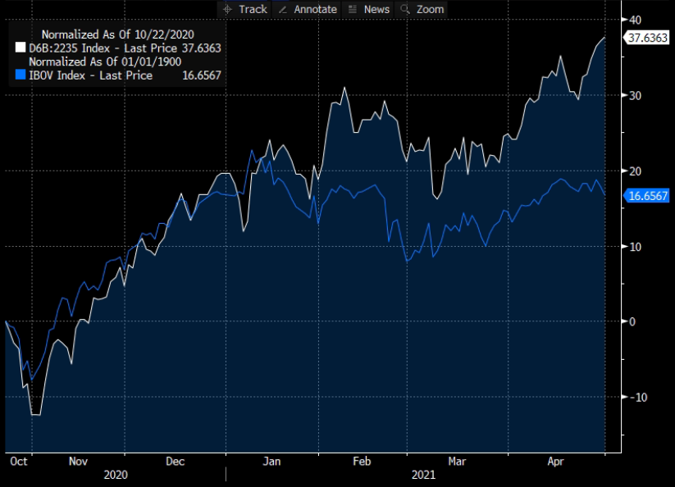Open the Annotate tool label
The width and height of the screenshot is (675, 487).
pos(315,10)
